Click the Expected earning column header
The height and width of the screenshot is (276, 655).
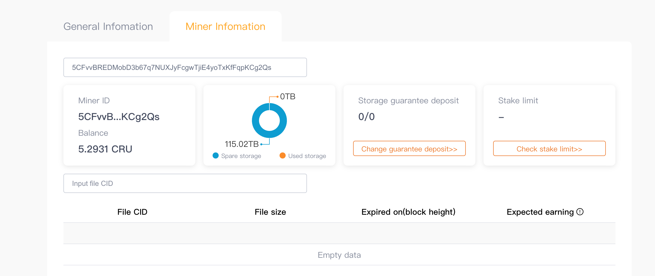(x=540, y=212)
